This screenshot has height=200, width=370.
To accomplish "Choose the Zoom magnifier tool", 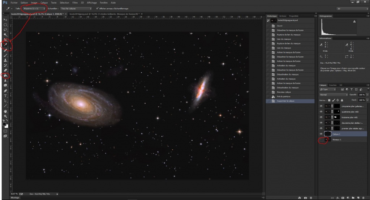I will click(x=5, y=116).
